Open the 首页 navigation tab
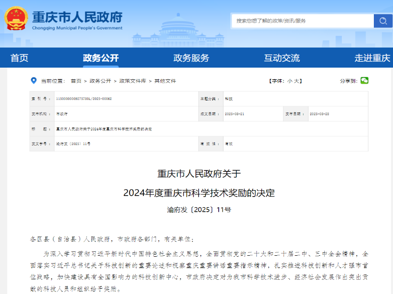Viewport: 393px width, 294px height. pos(20,58)
